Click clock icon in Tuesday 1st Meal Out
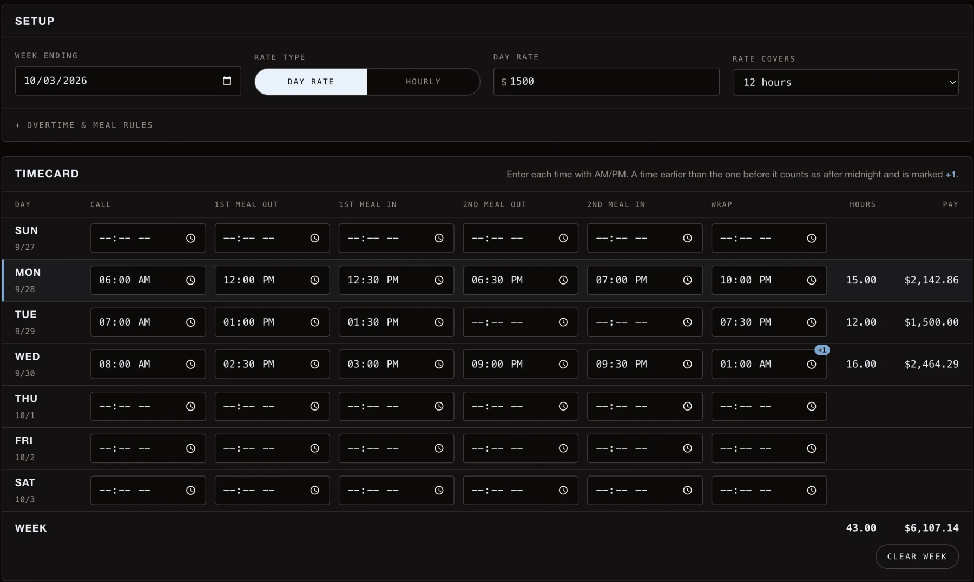 click(314, 322)
